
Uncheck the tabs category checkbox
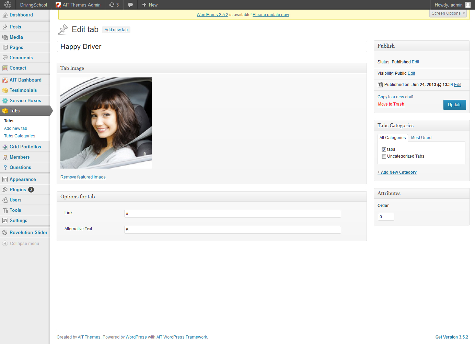(x=384, y=150)
